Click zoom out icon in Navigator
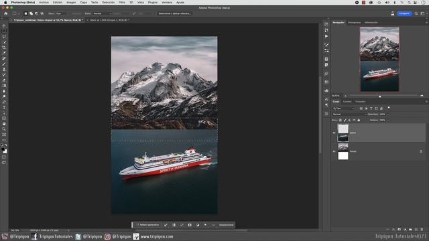Image resolution: width=429 pixels, height=241 pixels. [x=346, y=96]
